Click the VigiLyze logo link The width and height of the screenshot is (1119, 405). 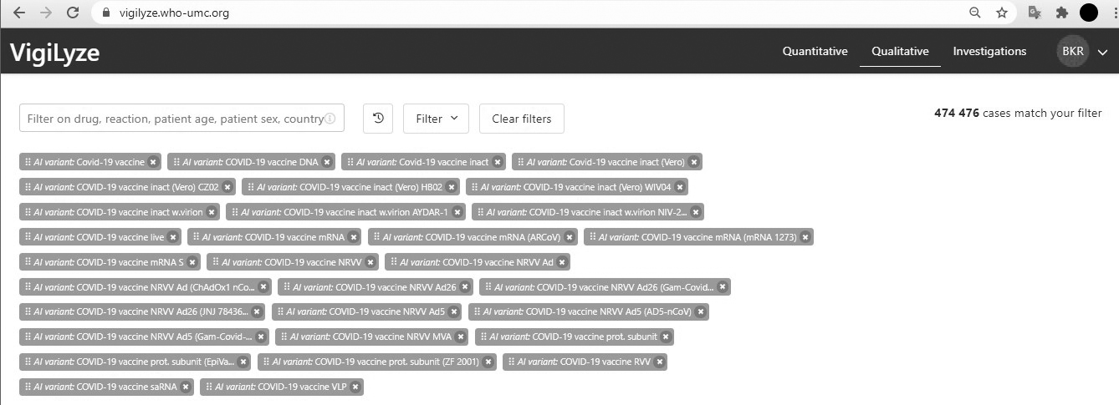55,53
